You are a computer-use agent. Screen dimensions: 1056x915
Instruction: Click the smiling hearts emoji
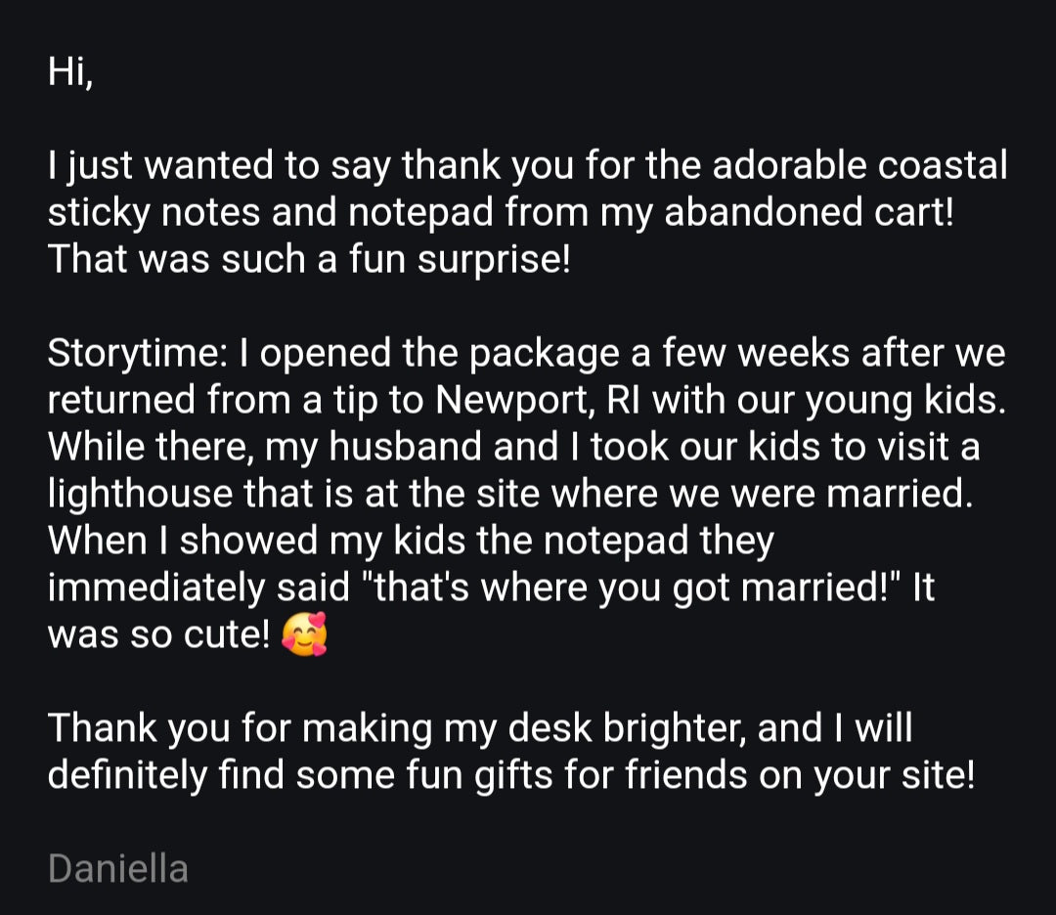(303, 635)
